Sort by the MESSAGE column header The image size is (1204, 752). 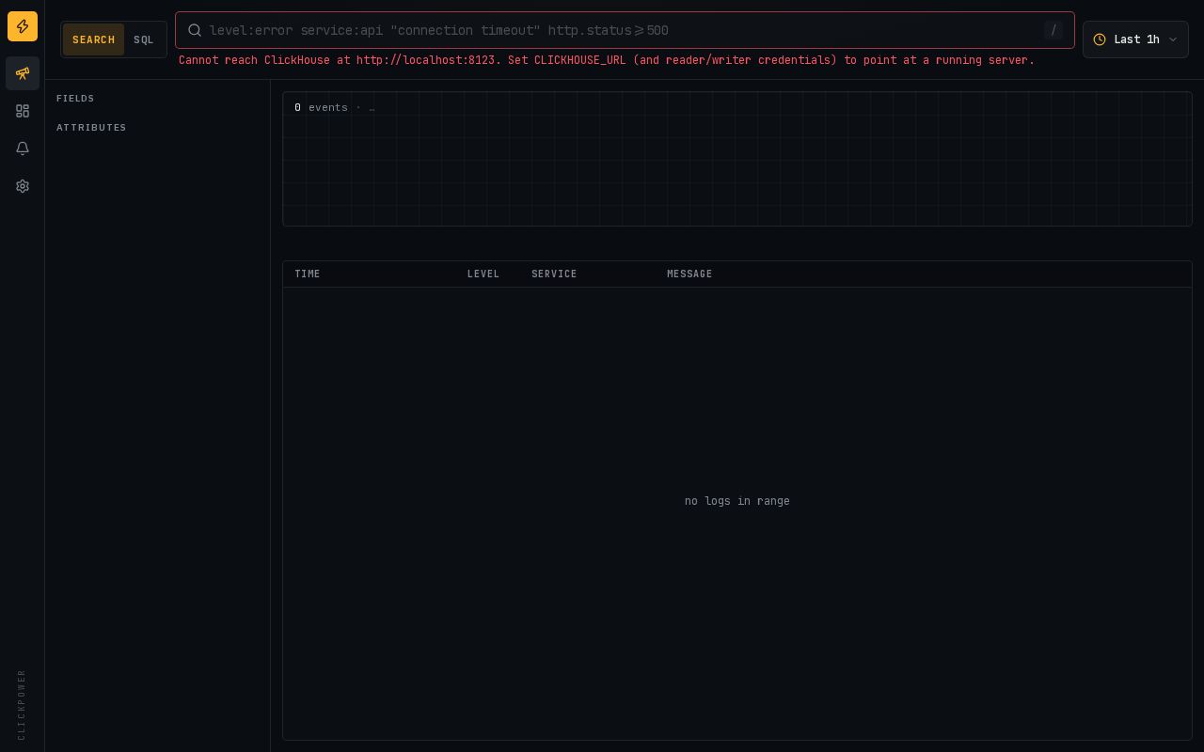(689, 274)
